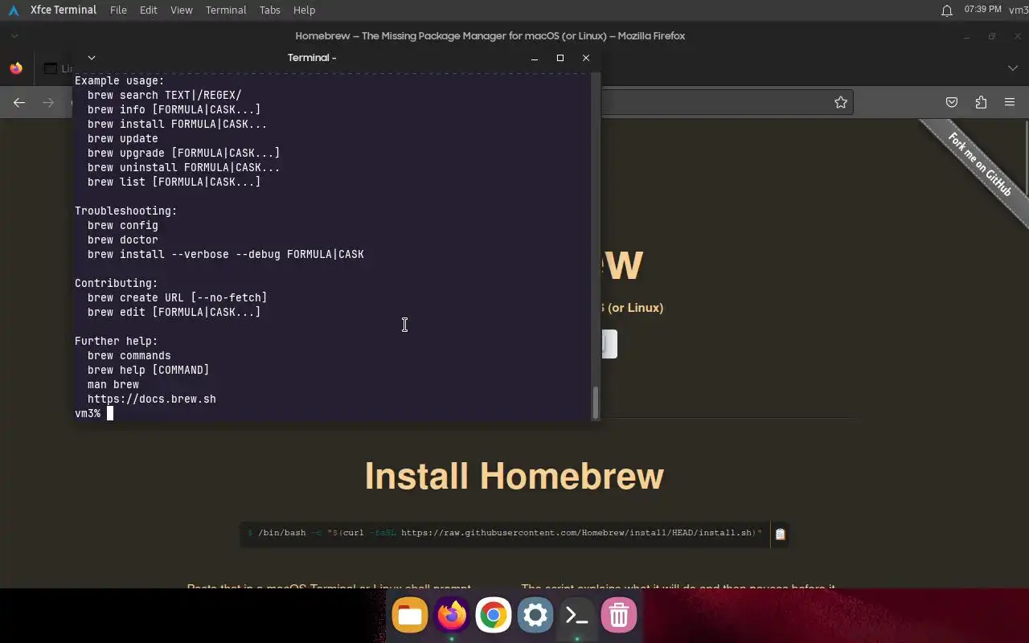
Task: Minimize the Terminal window
Action: pyautogui.click(x=535, y=58)
